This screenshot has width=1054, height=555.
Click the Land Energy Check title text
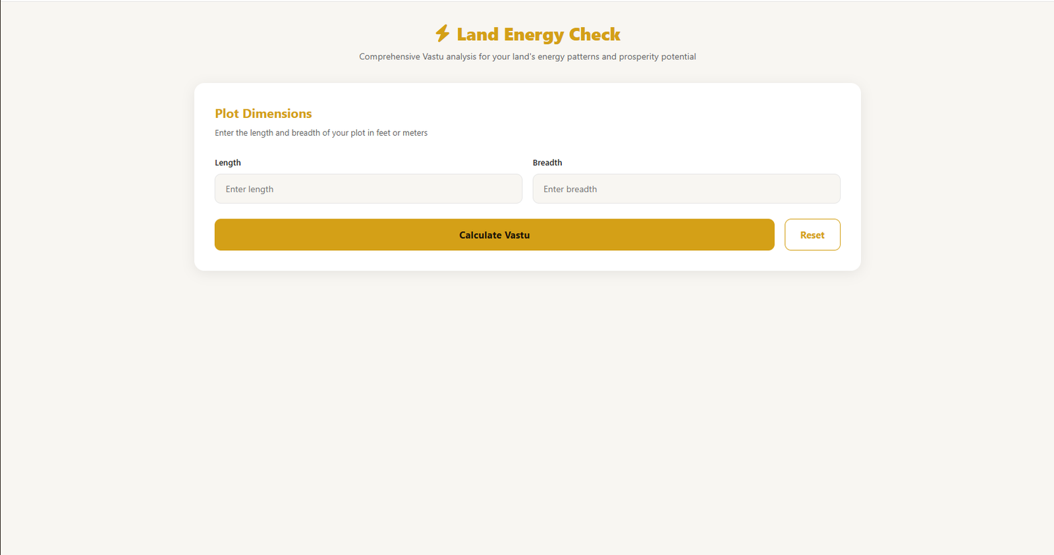click(x=538, y=34)
